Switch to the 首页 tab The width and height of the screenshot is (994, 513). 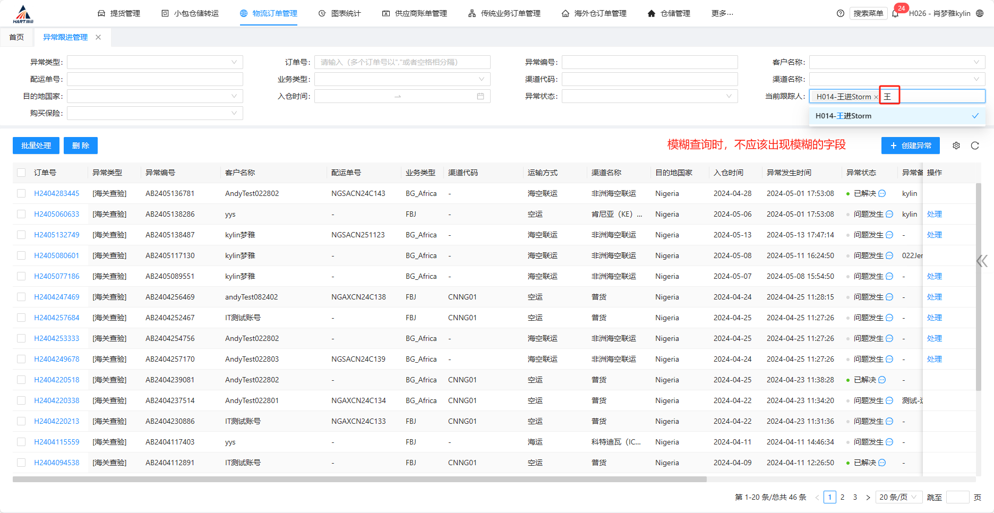(16, 37)
